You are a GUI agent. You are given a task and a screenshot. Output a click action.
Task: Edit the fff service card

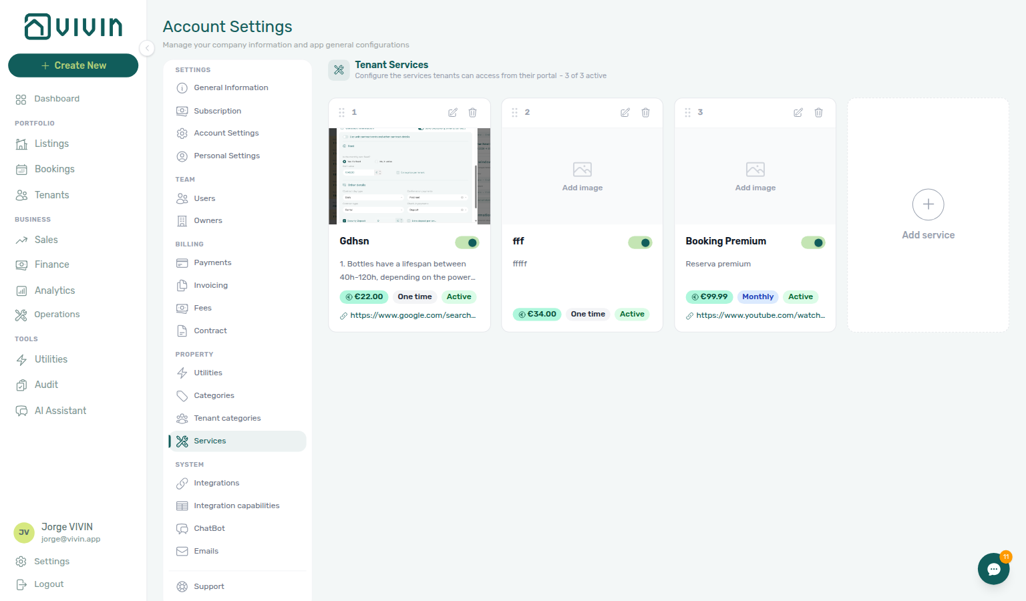coord(625,113)
